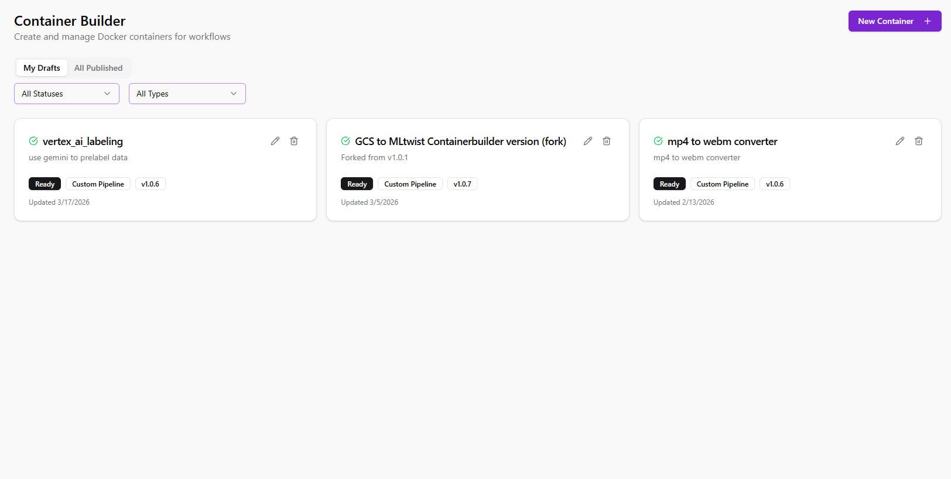
Task: Select the My Drafts tab
Action: [42, 68]
